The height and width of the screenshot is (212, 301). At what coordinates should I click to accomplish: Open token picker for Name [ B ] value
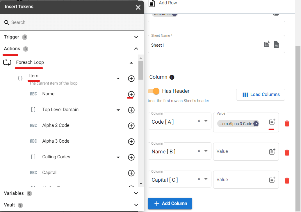[x=272, y=152]
